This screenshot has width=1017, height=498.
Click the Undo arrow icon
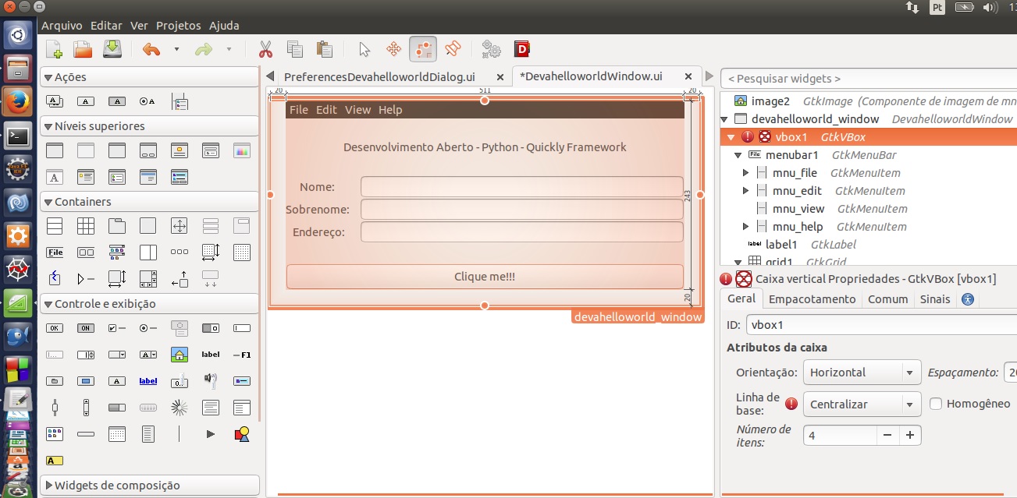(x=151, y=50)
